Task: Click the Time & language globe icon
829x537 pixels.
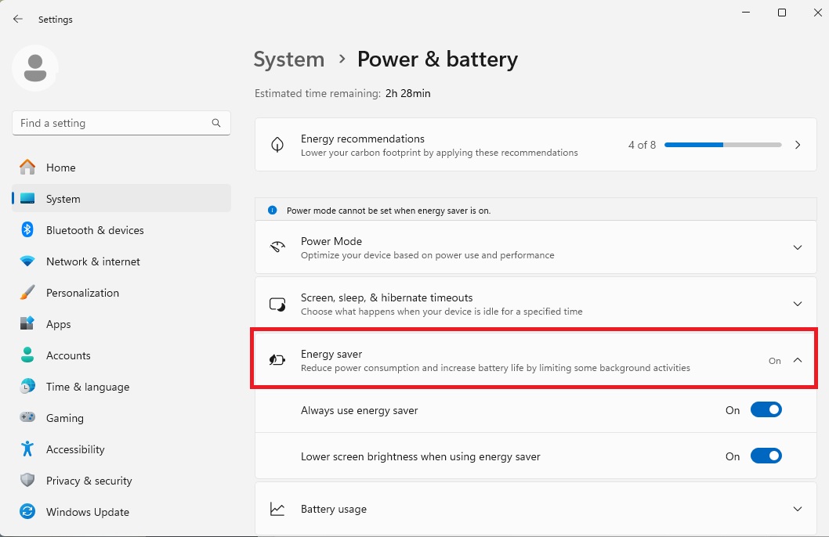Action: [27, 387]
